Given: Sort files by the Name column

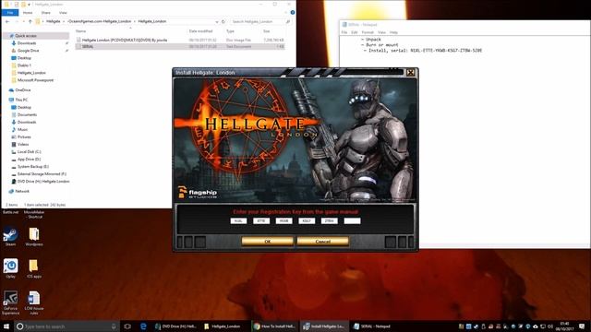Looking at the screenshot, I should pyautogui.click(x=80, y=31).
